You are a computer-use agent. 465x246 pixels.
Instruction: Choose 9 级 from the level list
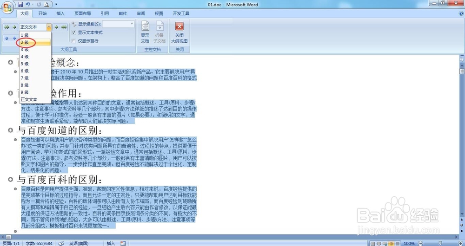35,92
